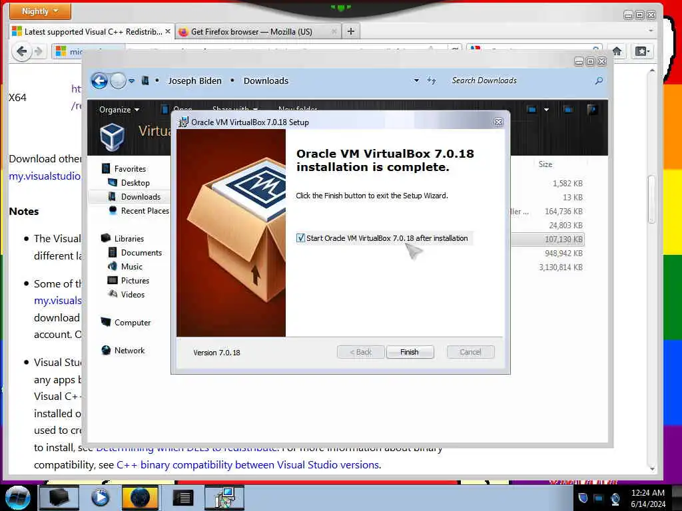Click the browser Home icon
This screenshot has width=682, height=511.
pyautogui.click(x=617, y=51)
